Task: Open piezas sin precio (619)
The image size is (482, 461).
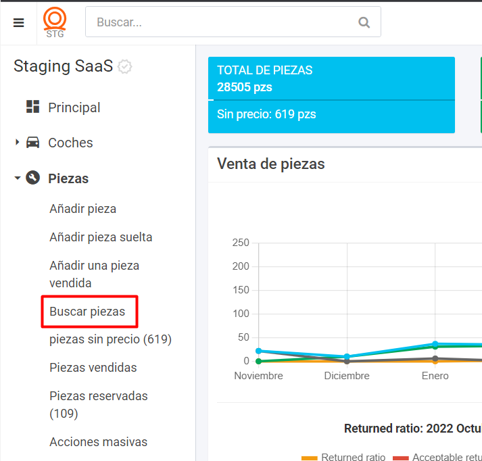Action: coord(110,339)
